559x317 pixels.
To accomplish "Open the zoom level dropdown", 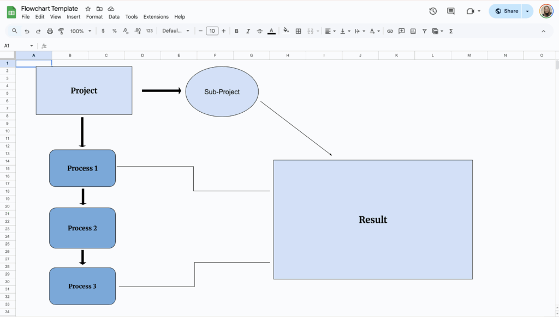I will pyautogui.click(x=80, y=31).
